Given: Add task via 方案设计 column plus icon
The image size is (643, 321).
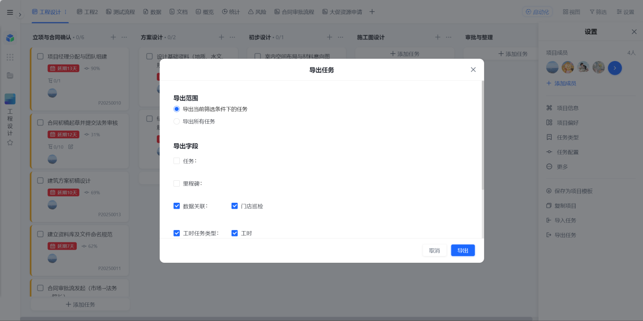Looking at the screenshot, I should point(221,37).
